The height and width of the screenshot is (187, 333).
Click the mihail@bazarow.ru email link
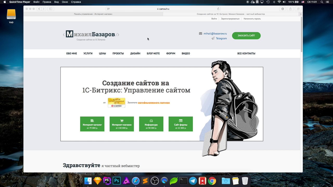(x=215, y=34)
